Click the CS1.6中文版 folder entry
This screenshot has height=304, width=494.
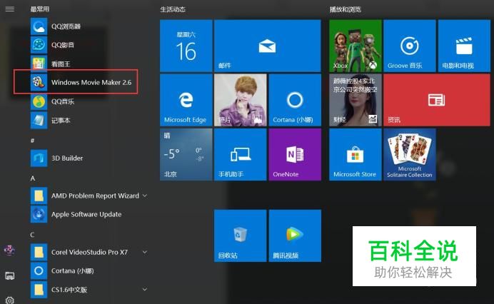click(90, 290)
